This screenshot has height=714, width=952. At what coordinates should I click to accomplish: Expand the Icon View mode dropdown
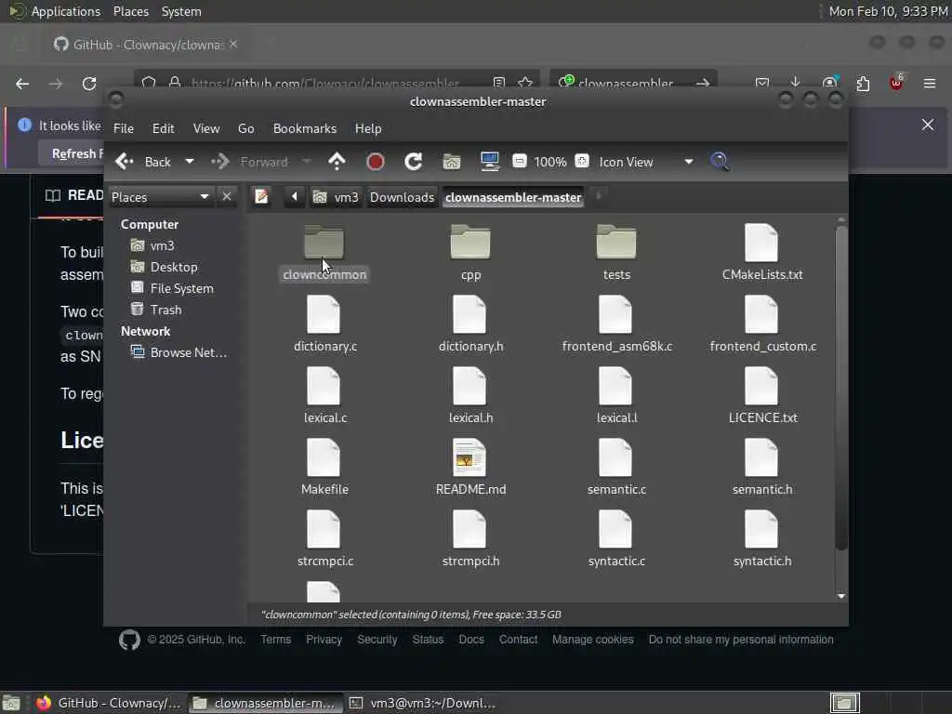pos(688,162)
